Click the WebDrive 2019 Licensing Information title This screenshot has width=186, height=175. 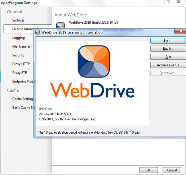click(x=72, y=32)
